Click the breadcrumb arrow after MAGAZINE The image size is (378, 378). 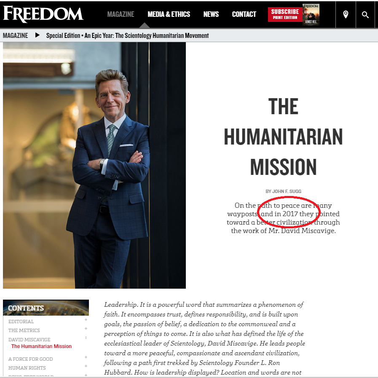pyautogui.click(x=38, y=35)
